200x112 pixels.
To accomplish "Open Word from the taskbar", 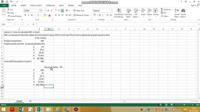I will tap(21, 109).
